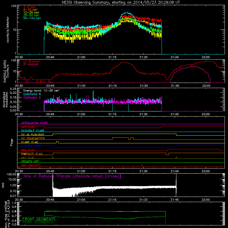Click the 20:45 tick label under SAS plot

(50, 200)
